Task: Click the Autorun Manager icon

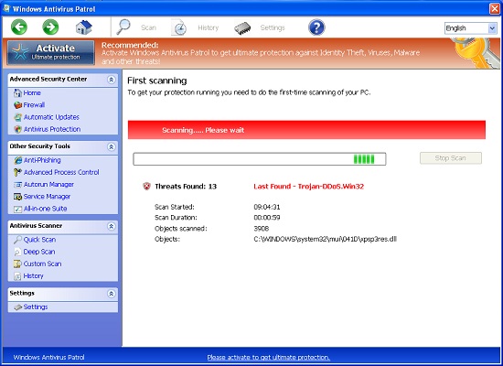Action: tap(17, 185)
